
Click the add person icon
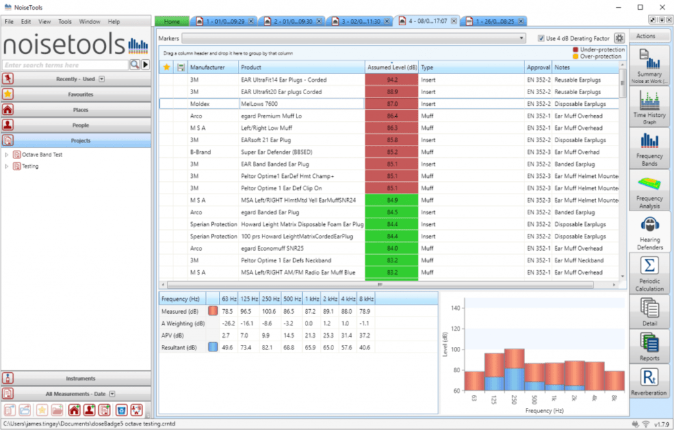pos(90,411)
